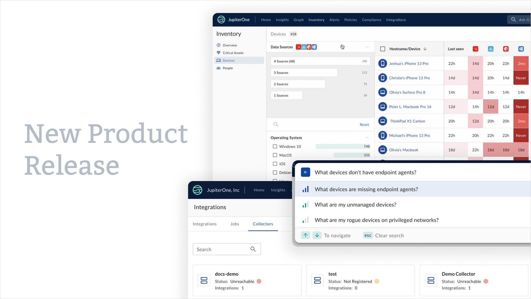Viewport: 531px width, 299px height.
Task: Go to Alerts in the top navigation
Action: (x=334, y=20)
